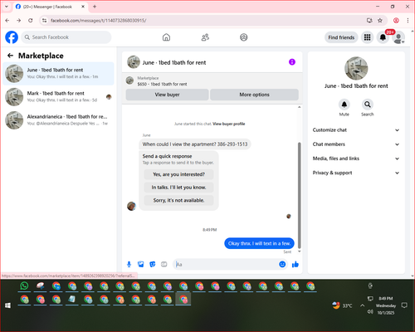Screen dimensions: 415x332
Task: Open the View buyer profile link
Action: (229, 124)
